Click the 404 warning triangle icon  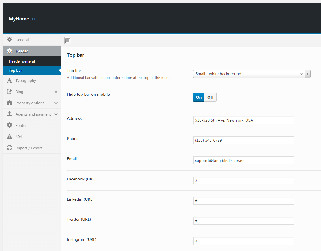click(x=10, y=136)
